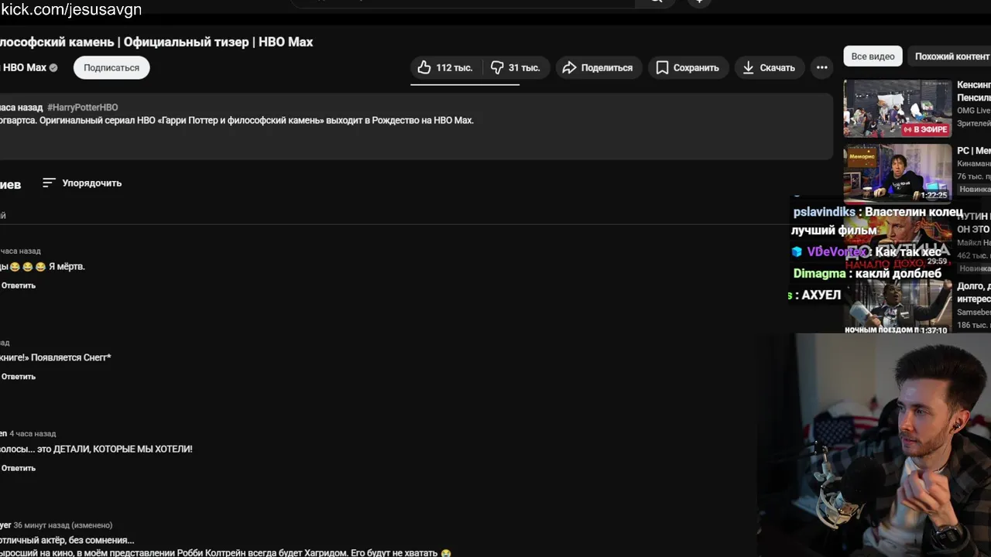Click the '36 минут назад (изменено)' comment timestamp

coord(63,525)
